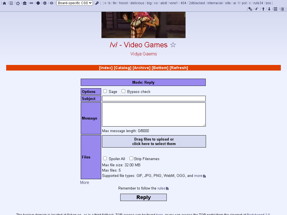This screenshot has height=215, width=287.
Task: Submit the post with the Reply button
Action: pyautogui.click(x=143, y=197)
